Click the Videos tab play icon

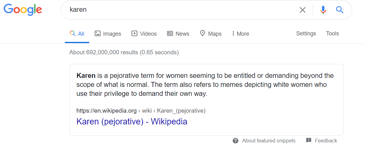click(x=134, y=34)
